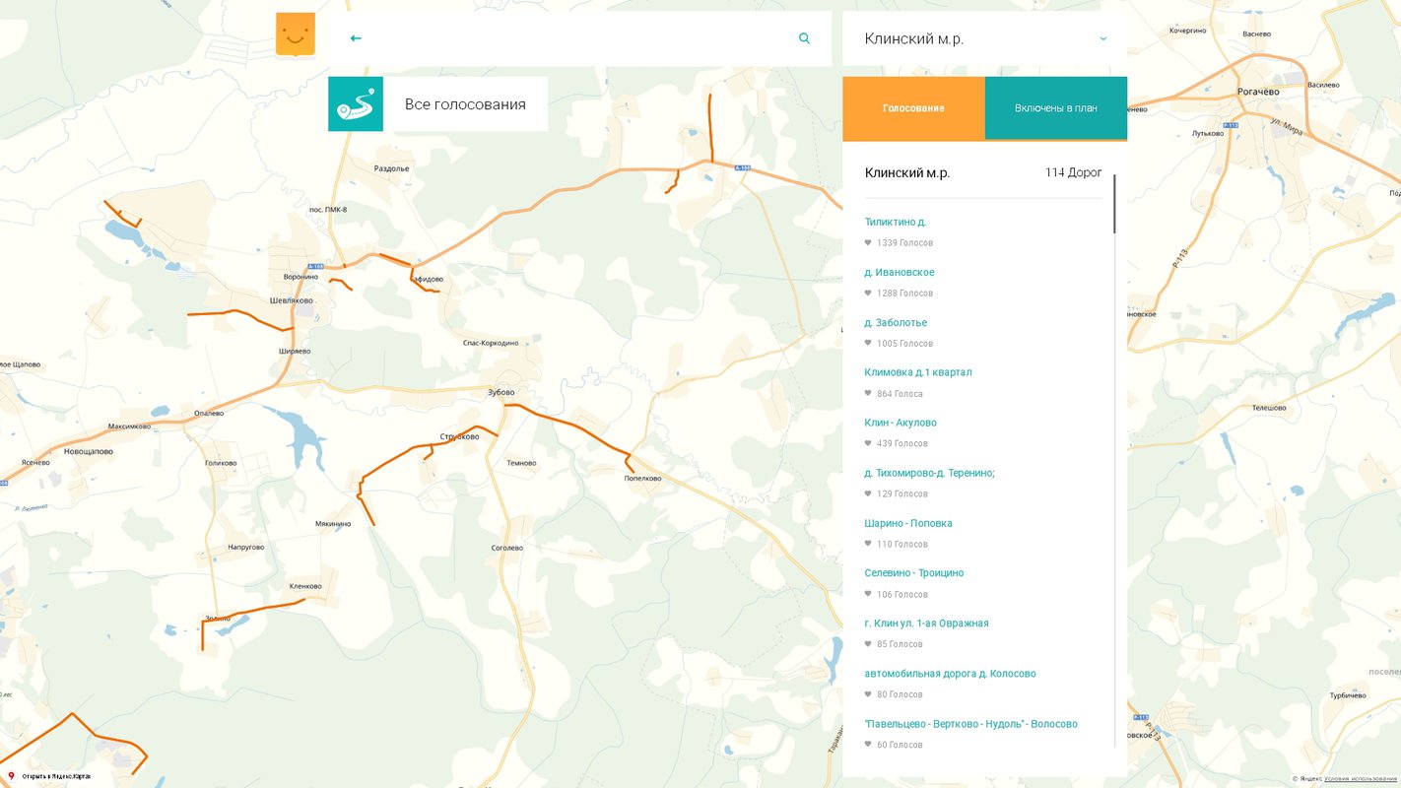Click the Максимково village label on map
Viewport: 1401px width, 788px height.
(129, 427)
